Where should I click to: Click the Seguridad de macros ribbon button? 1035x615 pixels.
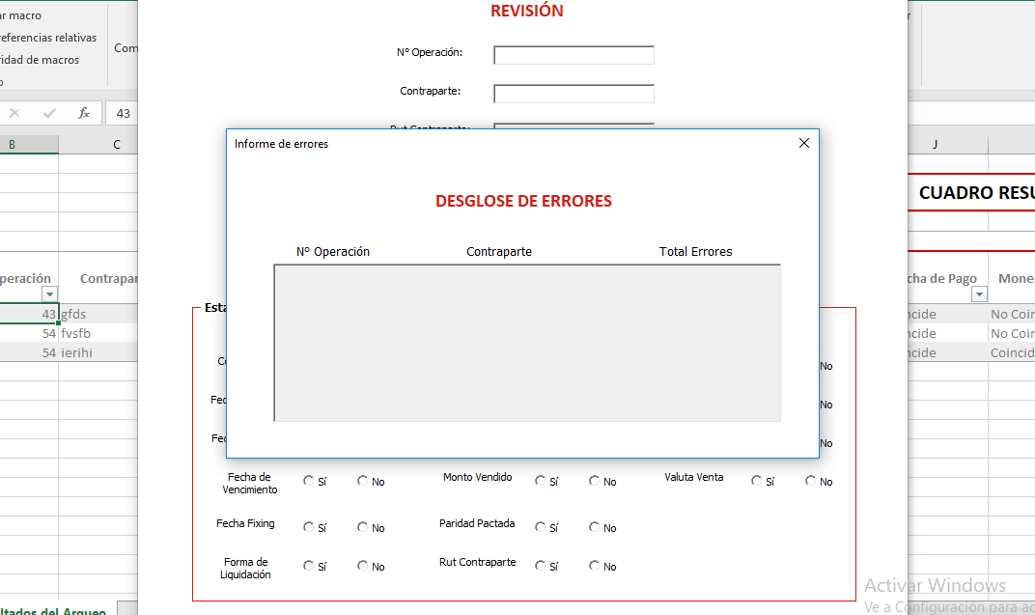pos(40,60)
